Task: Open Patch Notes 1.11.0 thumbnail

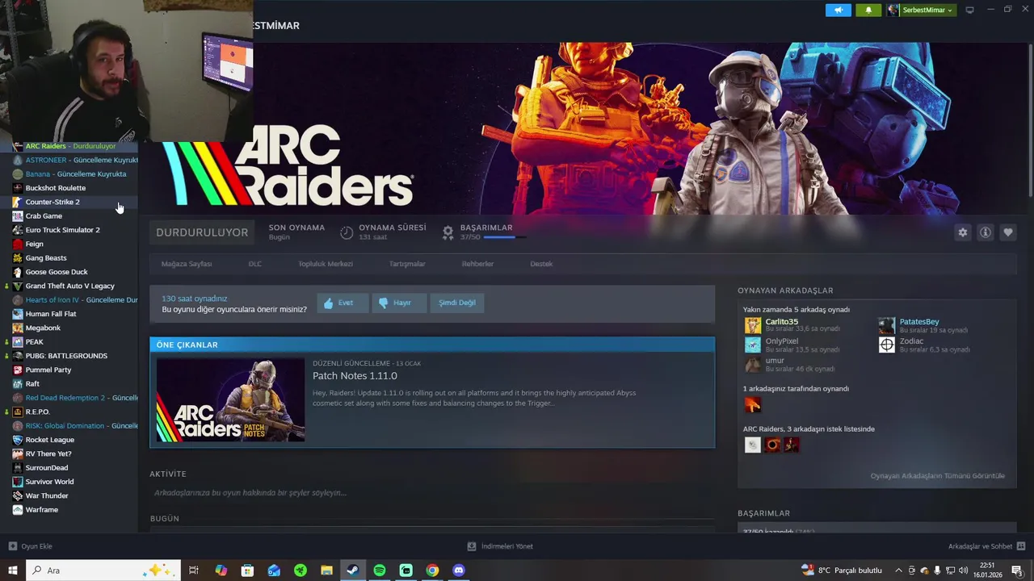Action: pos(230,400)
